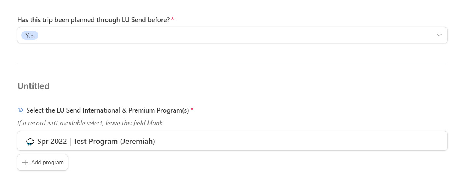Click the Untitled section heading
The image size is (464, 182).
34,86
